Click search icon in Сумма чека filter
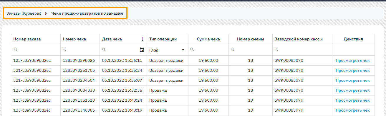This screenshot has width=386, height=116. [x=192, y=50]
